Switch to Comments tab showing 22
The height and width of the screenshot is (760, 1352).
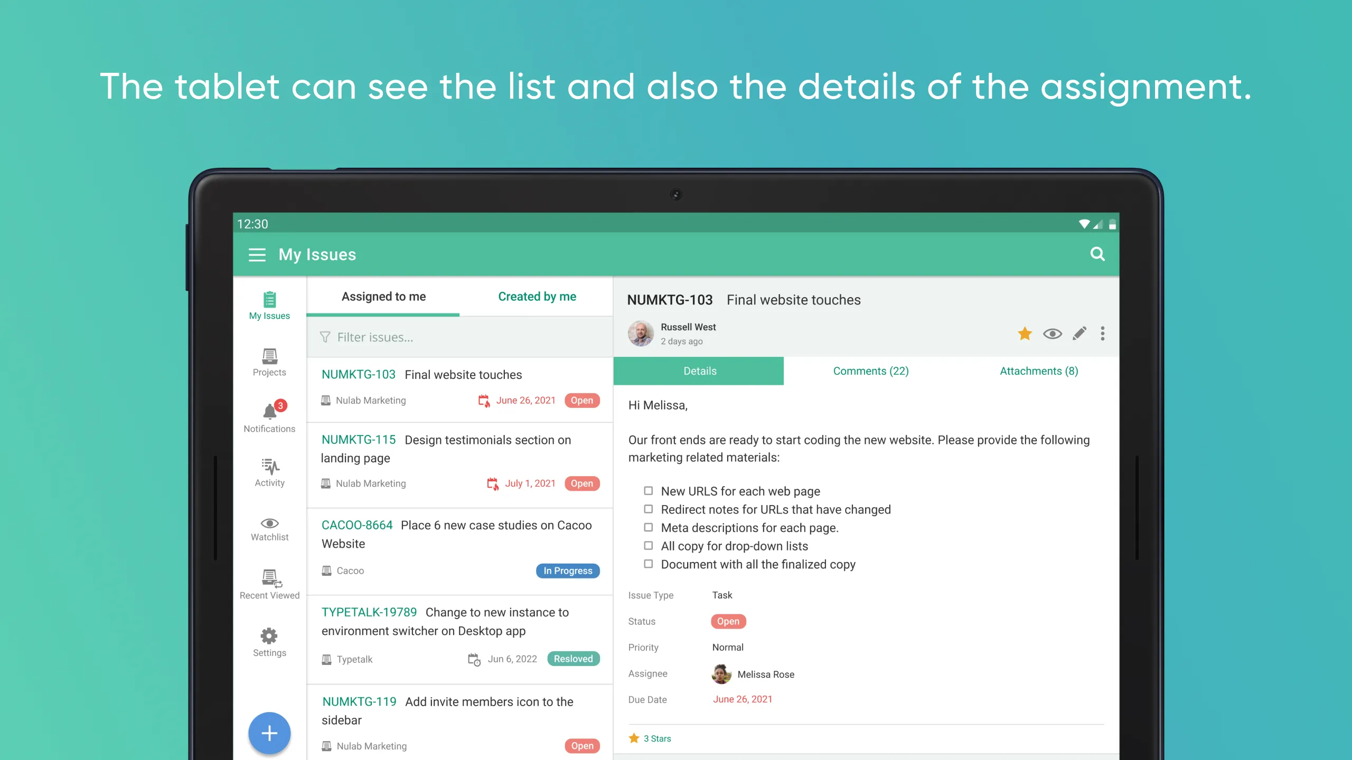(x=871, y=370)
